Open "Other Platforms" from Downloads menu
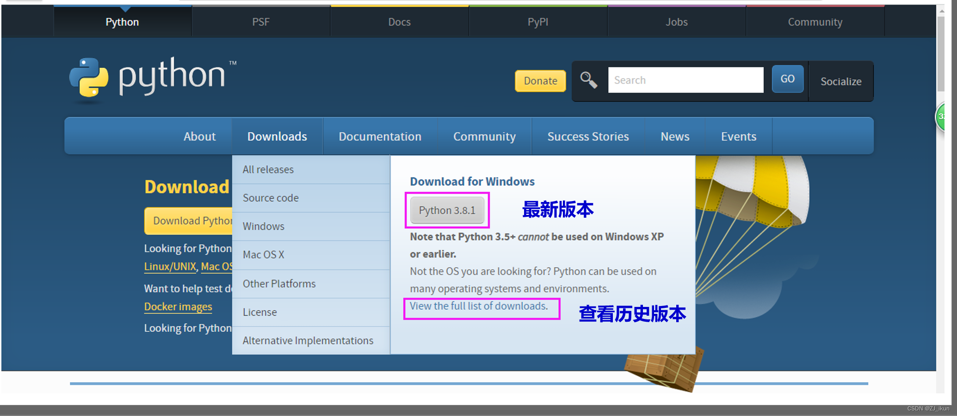 click(279, 283)
